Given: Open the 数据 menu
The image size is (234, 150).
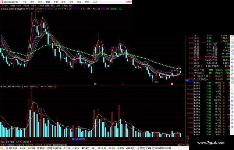Looking at the screenshot, I should point(48,2).
